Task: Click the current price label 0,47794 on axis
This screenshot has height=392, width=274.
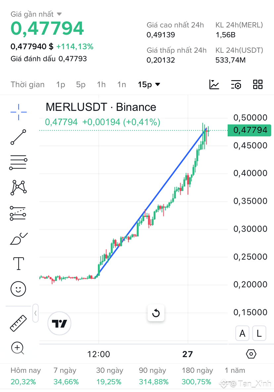Action: pyautogui.click(x=249, y=130)
